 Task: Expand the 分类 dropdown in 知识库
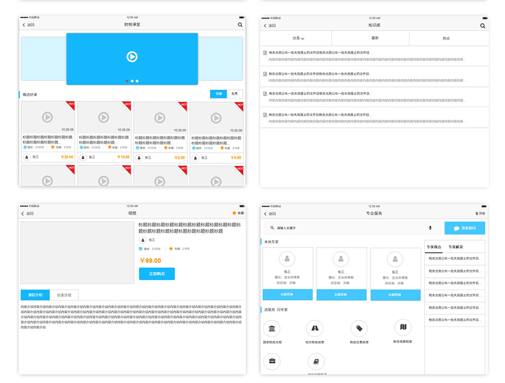298,38
